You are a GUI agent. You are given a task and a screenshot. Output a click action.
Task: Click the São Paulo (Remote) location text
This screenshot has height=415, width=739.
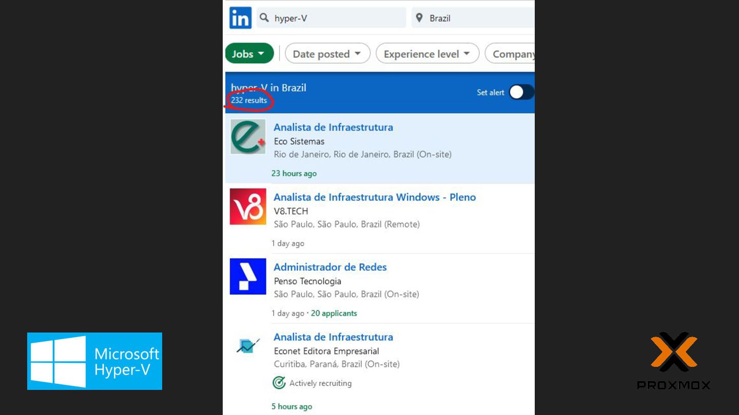[x=347, y=224]
